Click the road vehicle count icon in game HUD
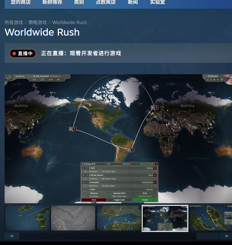Image resolution: width=232 pixels, height=245 pixels. (x=33, y=80)
